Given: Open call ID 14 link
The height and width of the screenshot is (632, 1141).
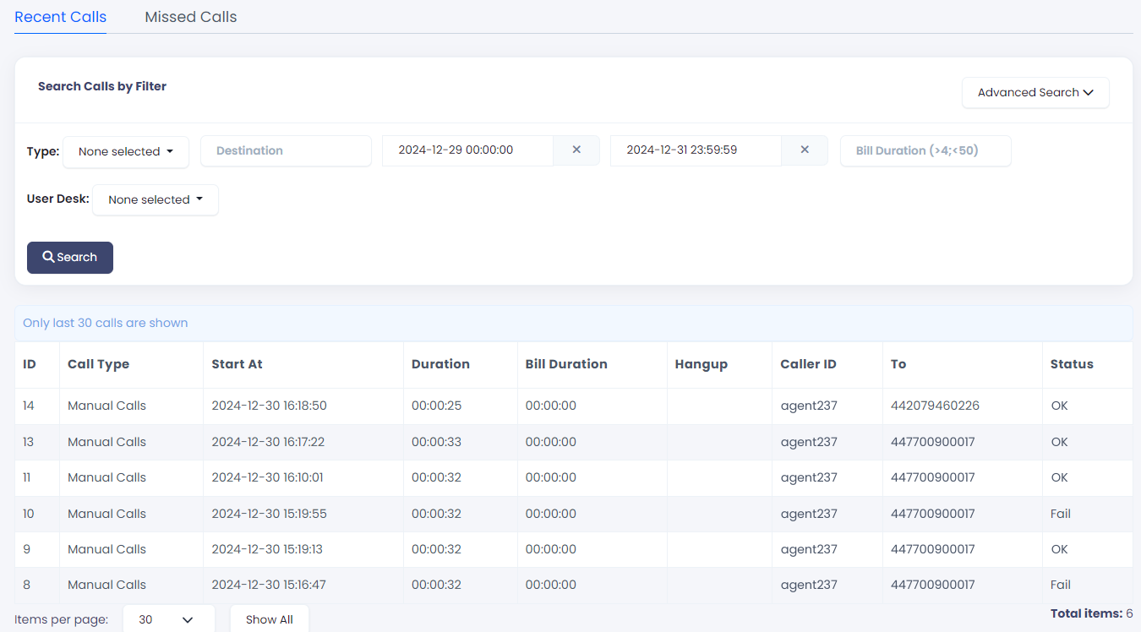Looking at the screenshot, I should (x=29, y=406).
